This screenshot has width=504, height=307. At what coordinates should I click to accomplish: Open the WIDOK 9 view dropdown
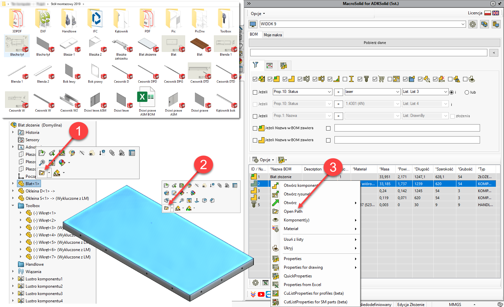coord(463,24)
